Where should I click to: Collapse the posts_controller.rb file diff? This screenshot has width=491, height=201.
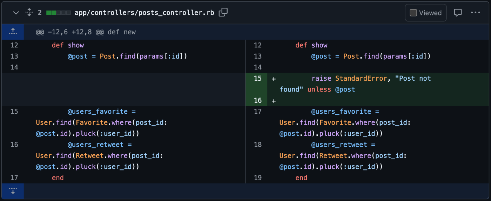tap(16, 13)
